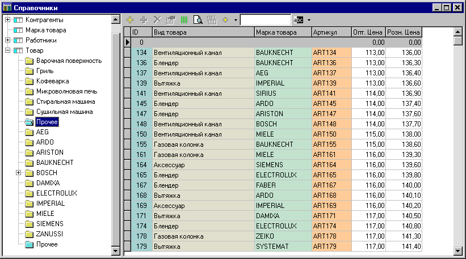
Task: Open print preview with magnifier page icon
Action: tap(198, 20)
